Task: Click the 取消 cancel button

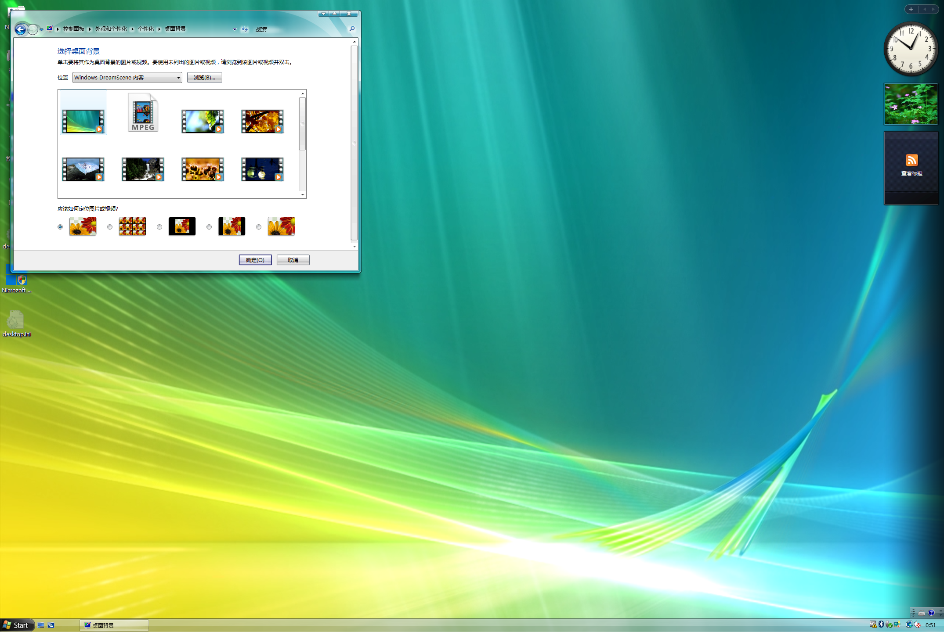Action: 293,260
